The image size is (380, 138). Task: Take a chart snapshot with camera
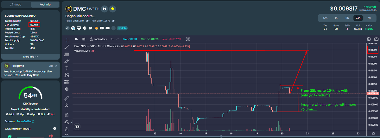[376, 39]
